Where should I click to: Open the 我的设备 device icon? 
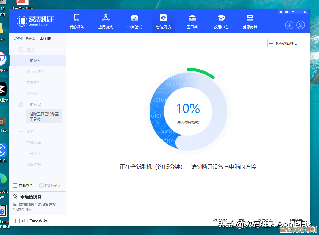tap(77, 18)
